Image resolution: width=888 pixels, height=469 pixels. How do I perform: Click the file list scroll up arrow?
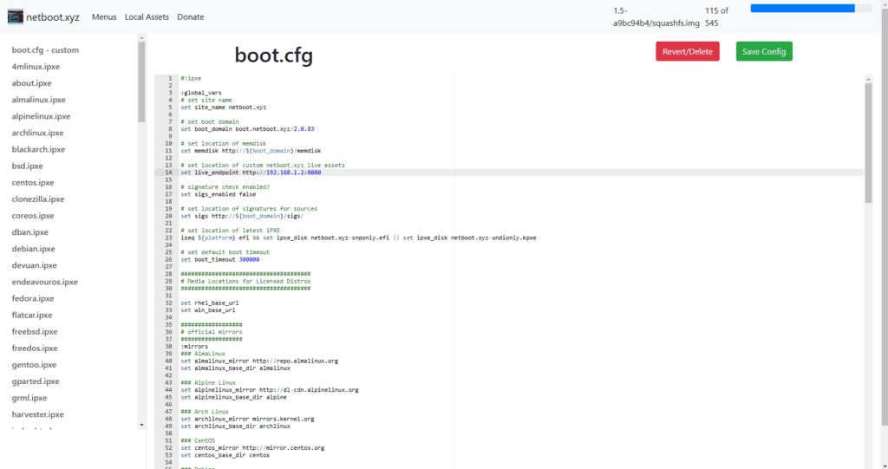141,38
